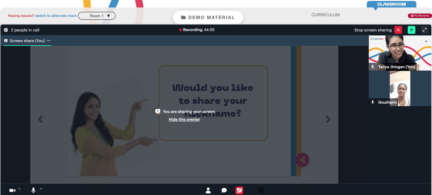The width and height of the screenshot is (432, 195).
Task: Click the Stop screen sharing label
Action: 373,30
